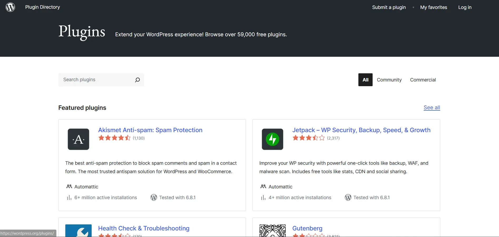Open the Health Check plugin icon
499x237 pixels.
[x=78, y=231]
